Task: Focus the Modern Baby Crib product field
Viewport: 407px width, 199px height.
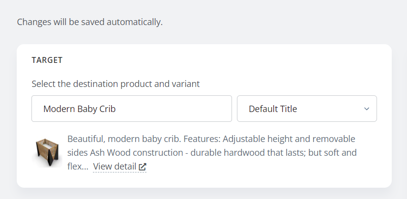Action: tap(132, 109)
